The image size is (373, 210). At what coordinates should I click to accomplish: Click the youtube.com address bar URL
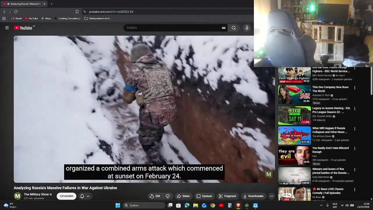[111, 12]
